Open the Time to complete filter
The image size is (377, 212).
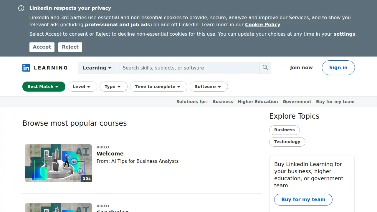coord(158,87)
